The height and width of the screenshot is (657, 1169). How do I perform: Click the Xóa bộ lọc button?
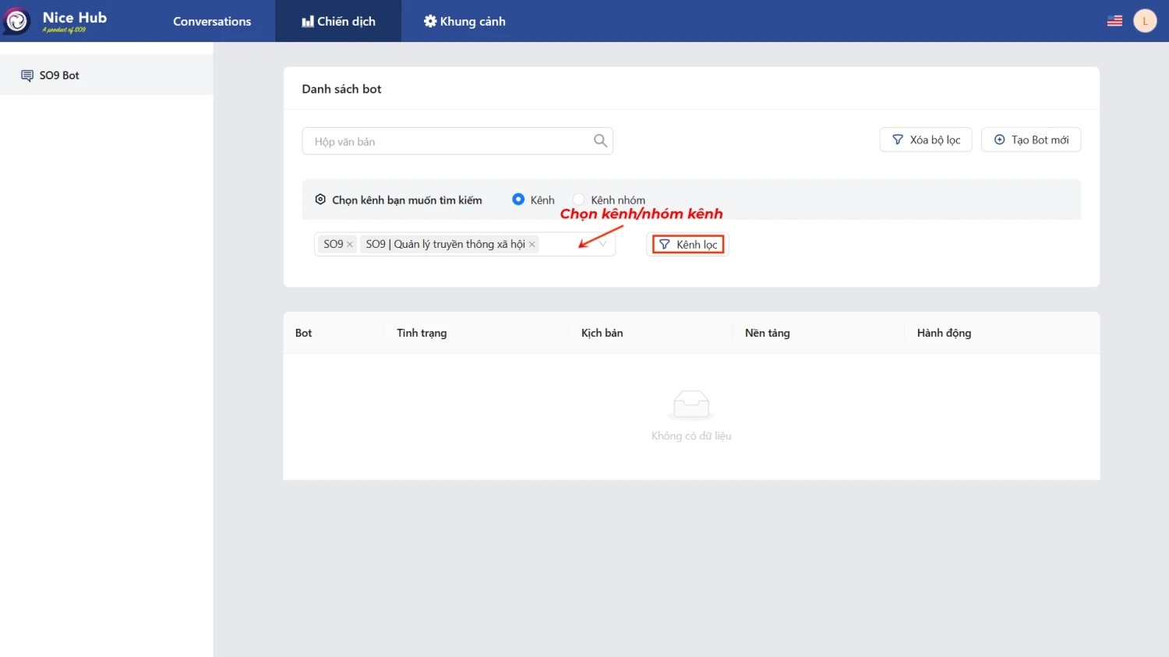pyautogui.click(x=926, y=140)
